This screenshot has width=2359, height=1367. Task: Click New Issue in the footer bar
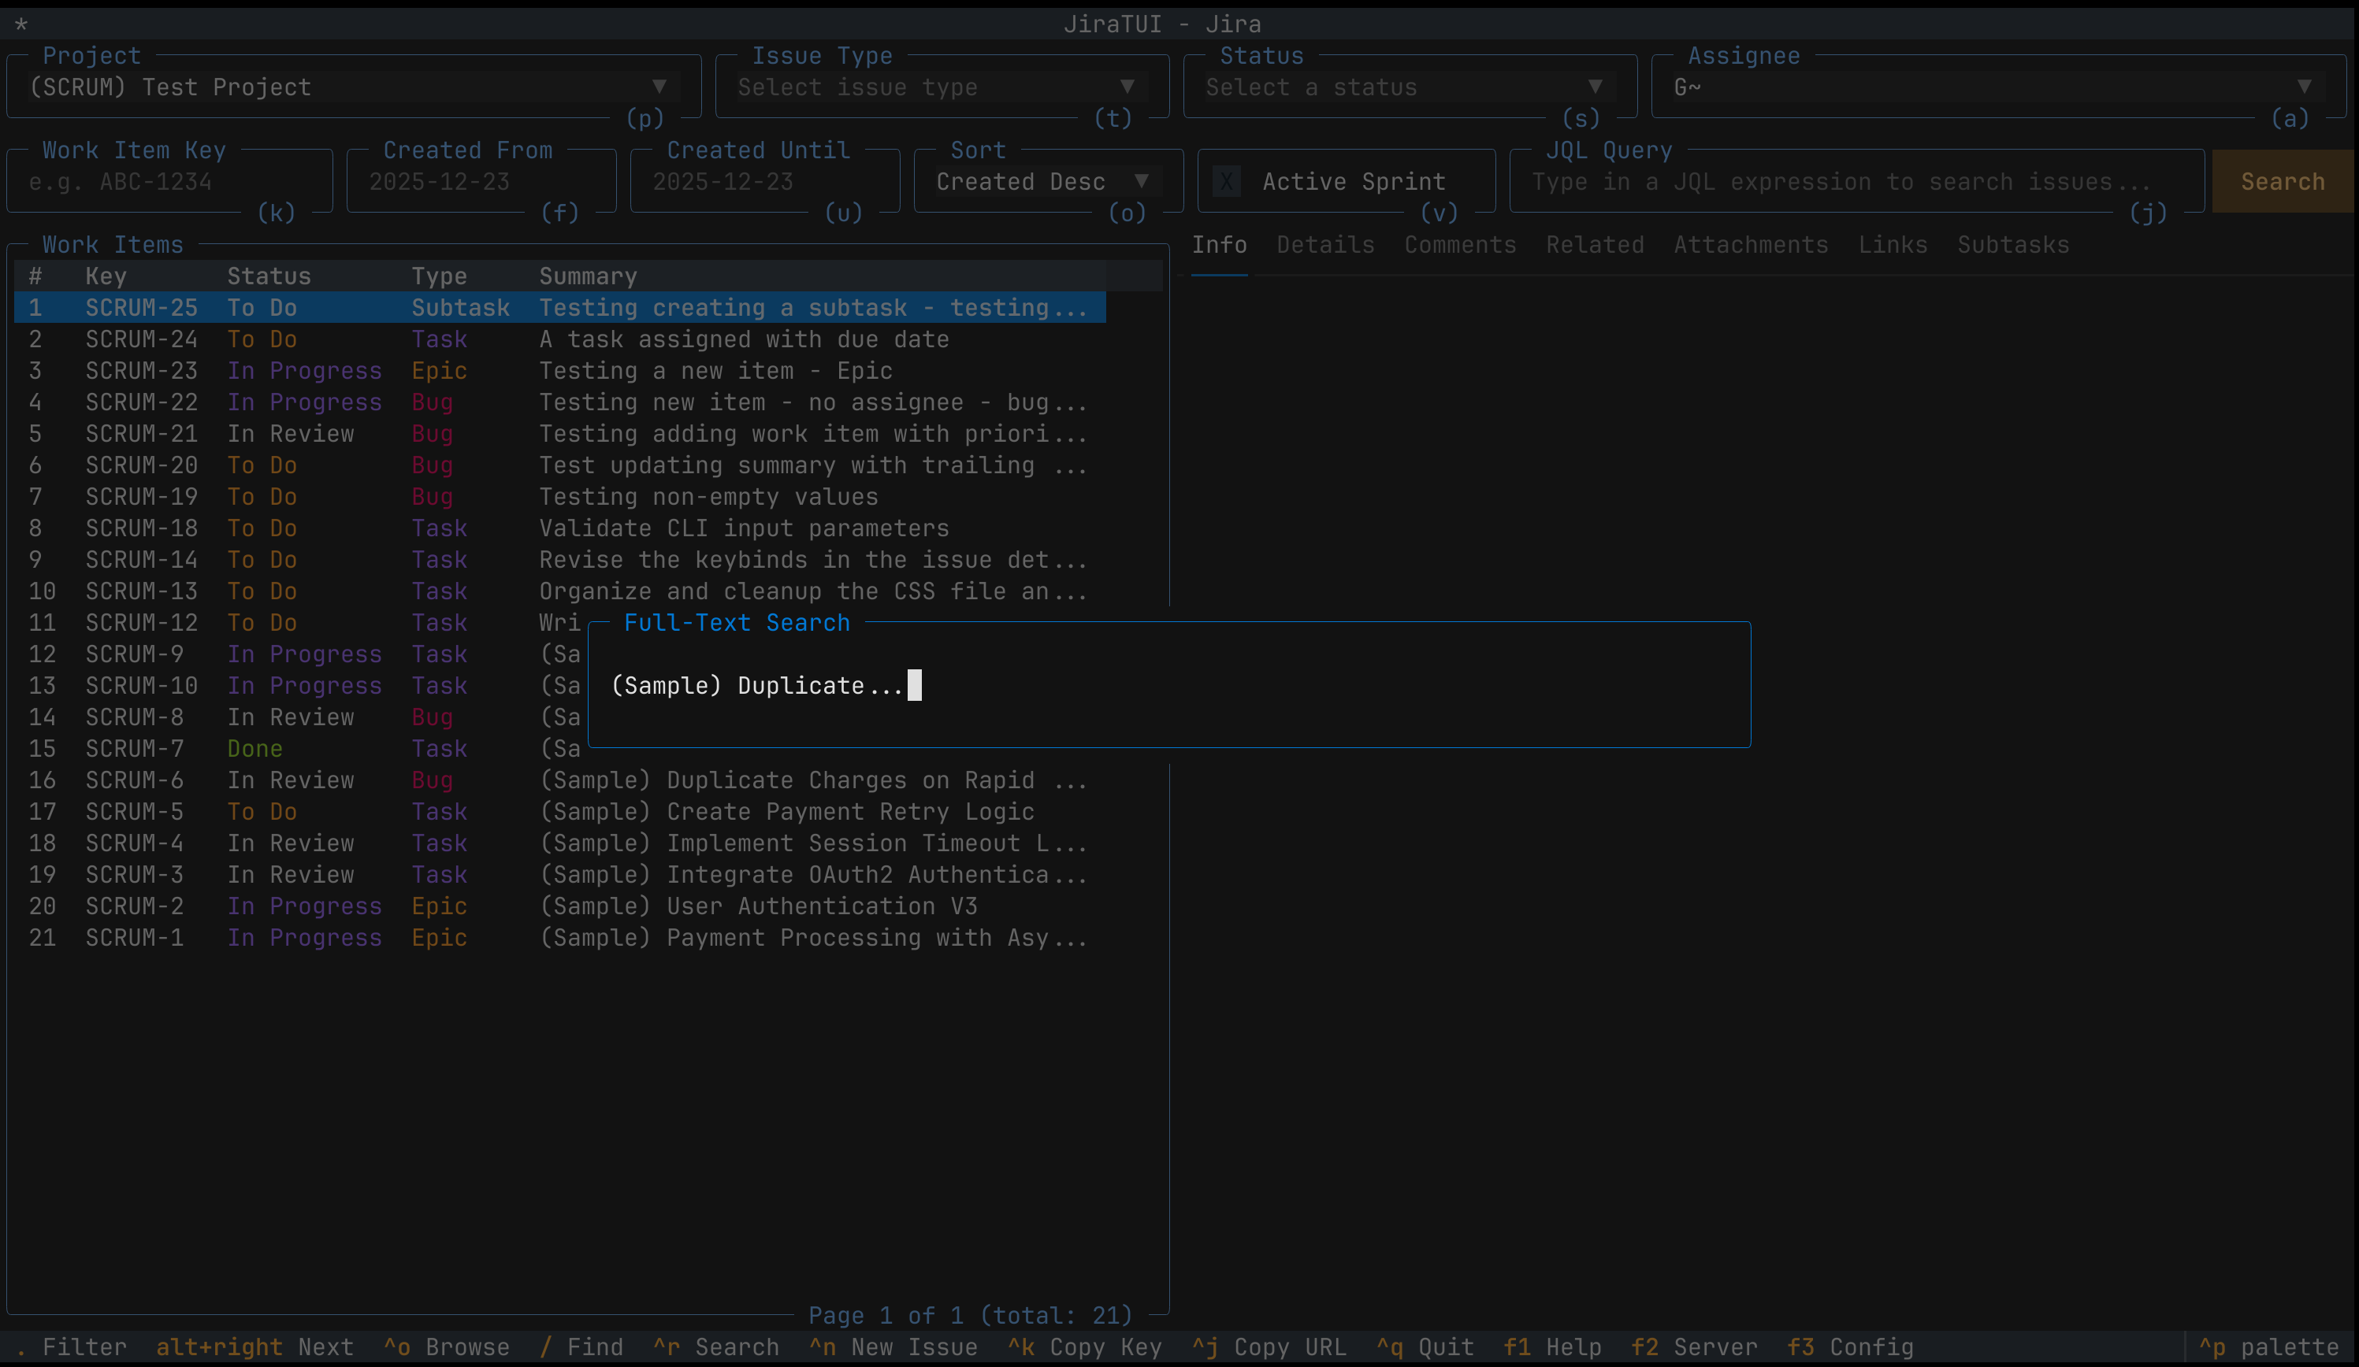(x=893, y=1347)
